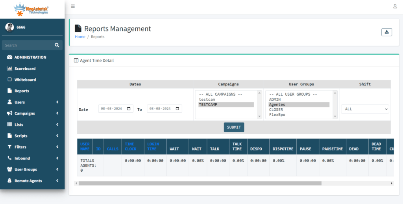Open Whiteboard from the sidebar
Image resolution: width=403 pixels, height=204 pixels.
click(x=25, y=80)
